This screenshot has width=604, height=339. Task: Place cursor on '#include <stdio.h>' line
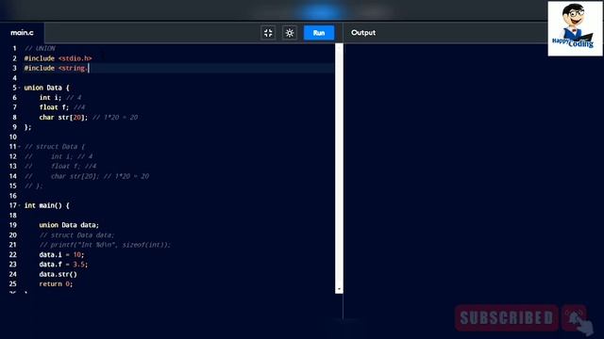(x=58, y=58)
